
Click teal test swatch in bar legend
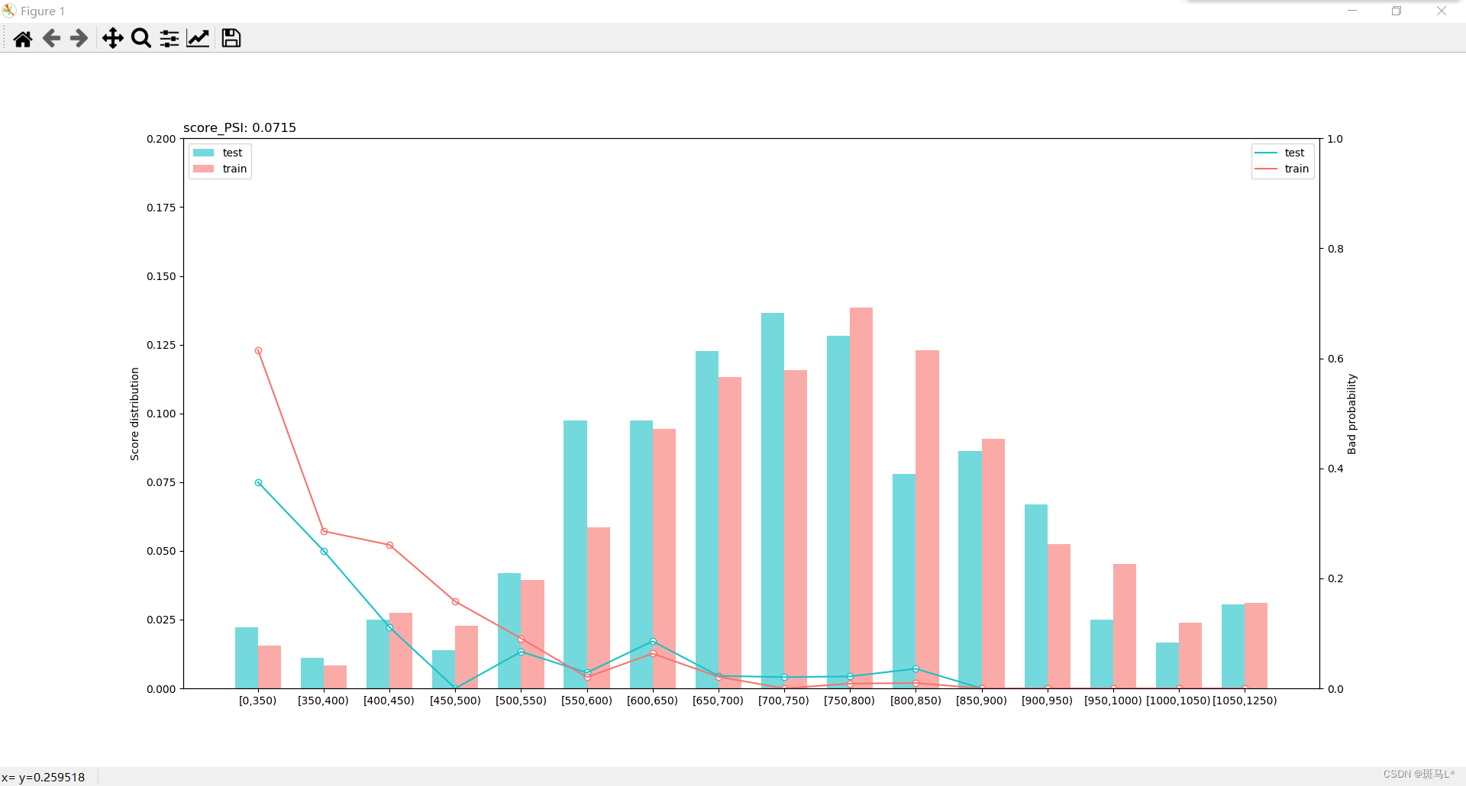pyautogui.click(x=204, y=153)
